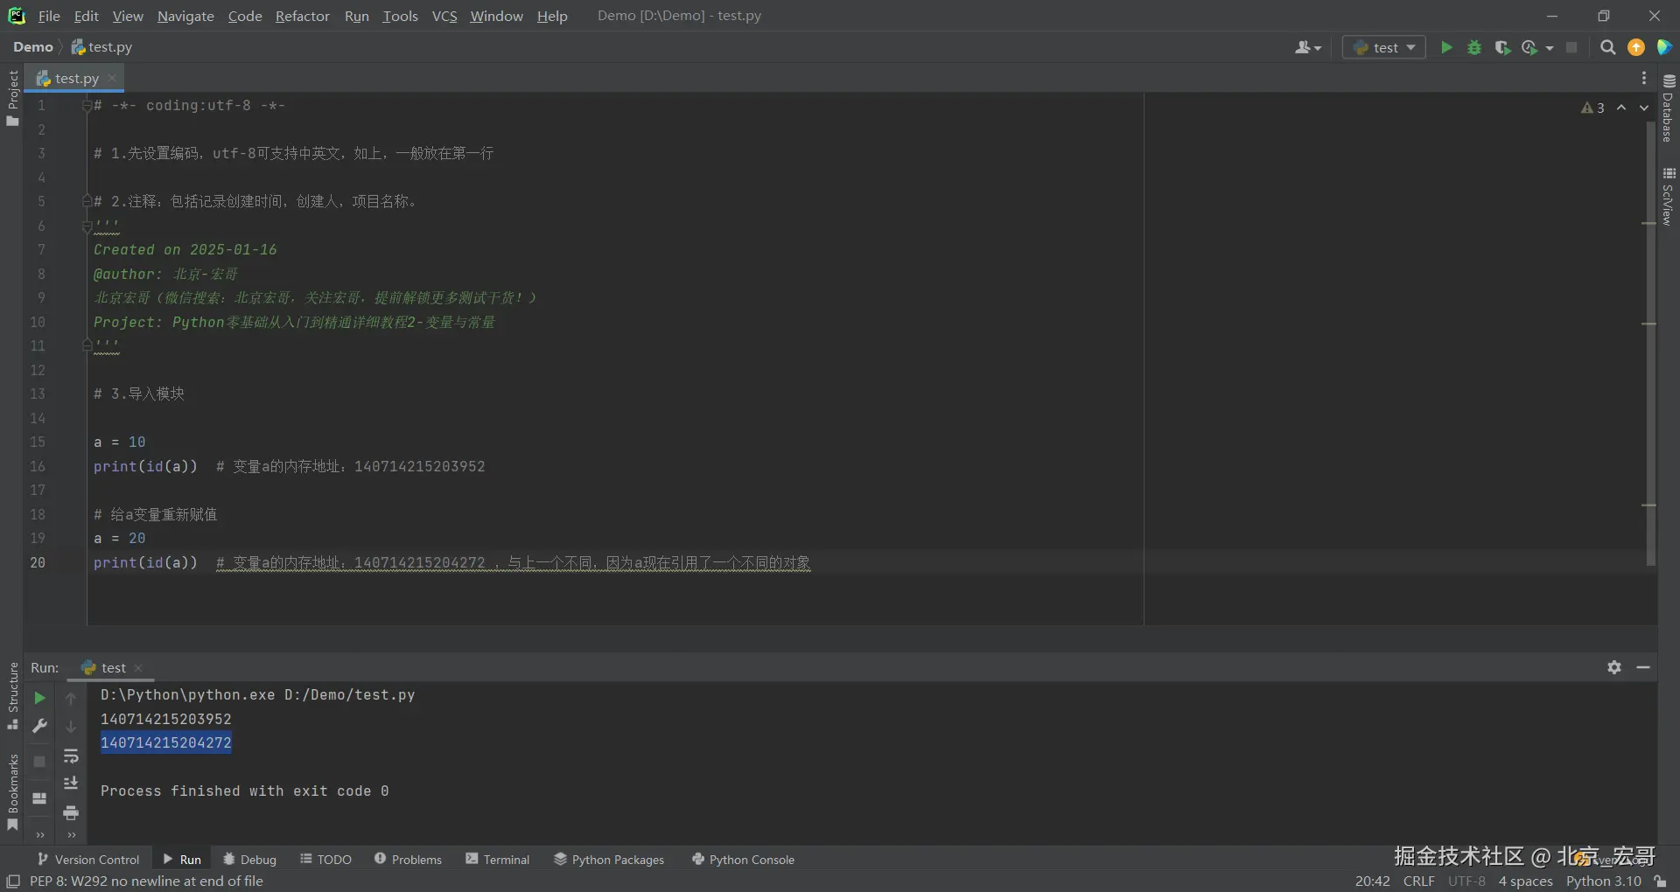Viewport: 1680px width, 892px height.
Task: Open the Navigate menu
Action: coord(185,16)
